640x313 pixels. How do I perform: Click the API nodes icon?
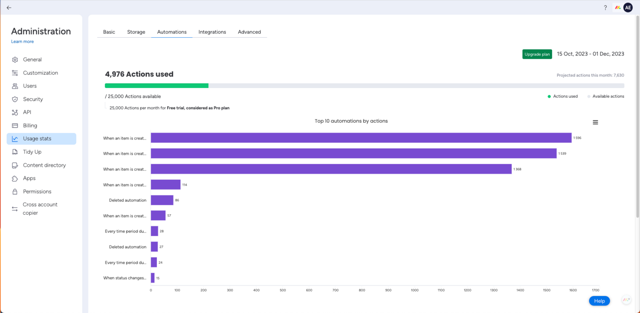(15, 112)
